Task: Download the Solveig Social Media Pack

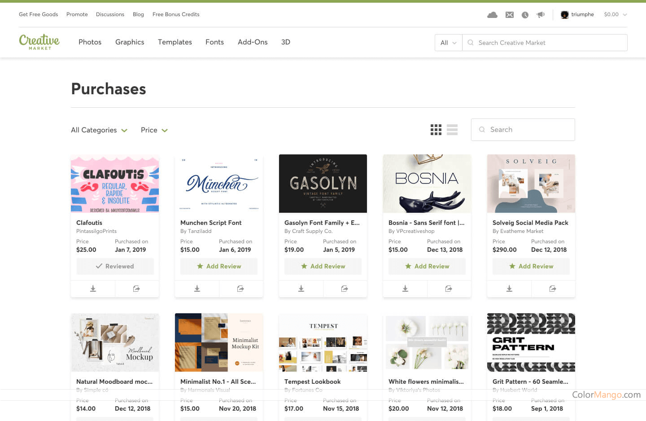Action: [x=509, y=289]
